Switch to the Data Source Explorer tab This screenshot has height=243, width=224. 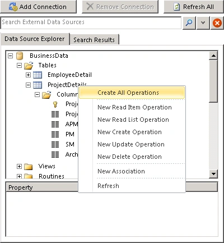(35, 39)
